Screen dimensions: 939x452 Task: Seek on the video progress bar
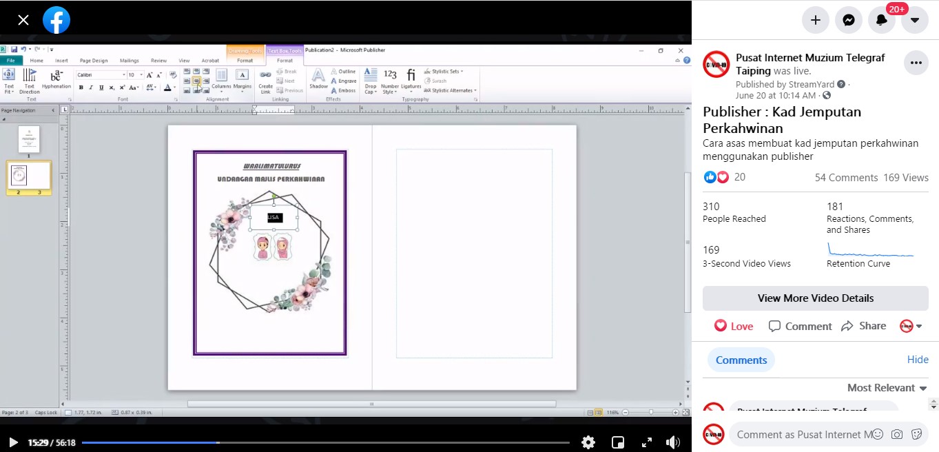[325, 442]
